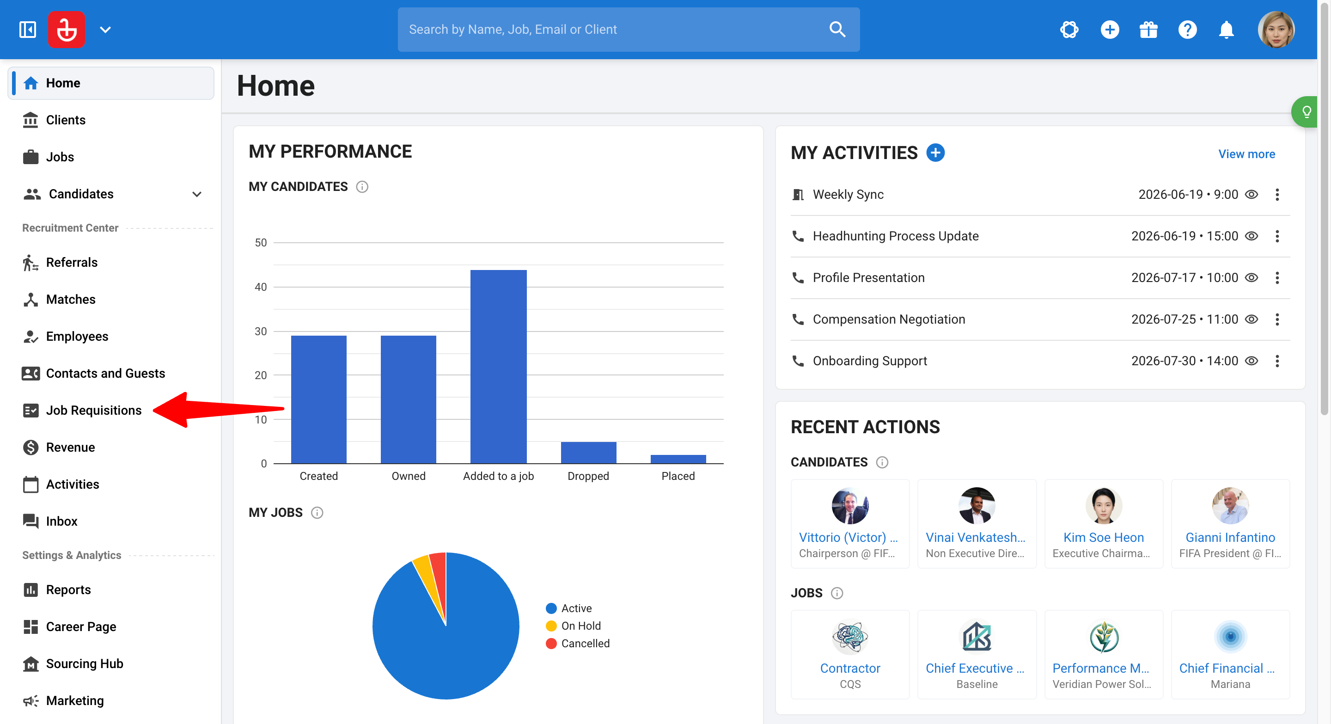This screenshot has width=1331, height=724.
Task: Show info for My Candidates chart
Action: pos(362,187)
